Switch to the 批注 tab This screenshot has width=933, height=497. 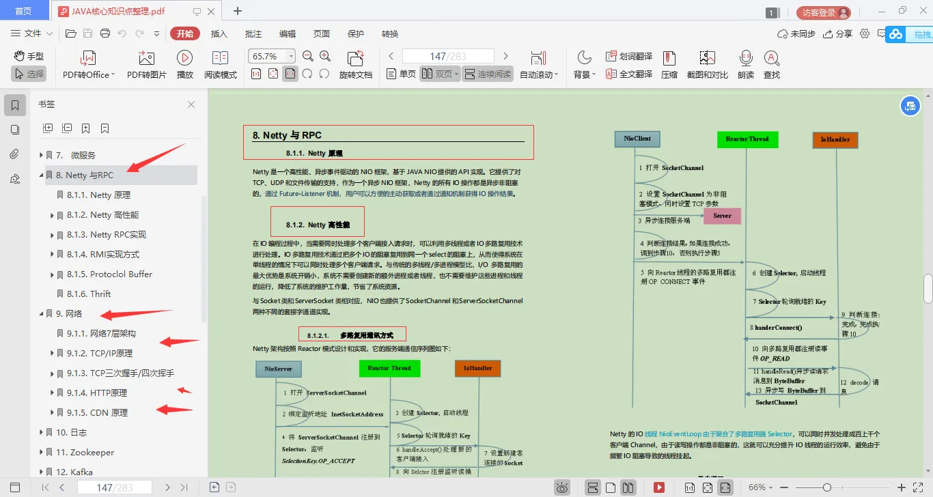(x=253, y=33)
